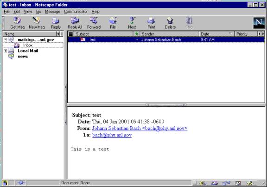Compose a new message with New Msg
This screenshot has width=267, height=187.
[x=37, y=23]
